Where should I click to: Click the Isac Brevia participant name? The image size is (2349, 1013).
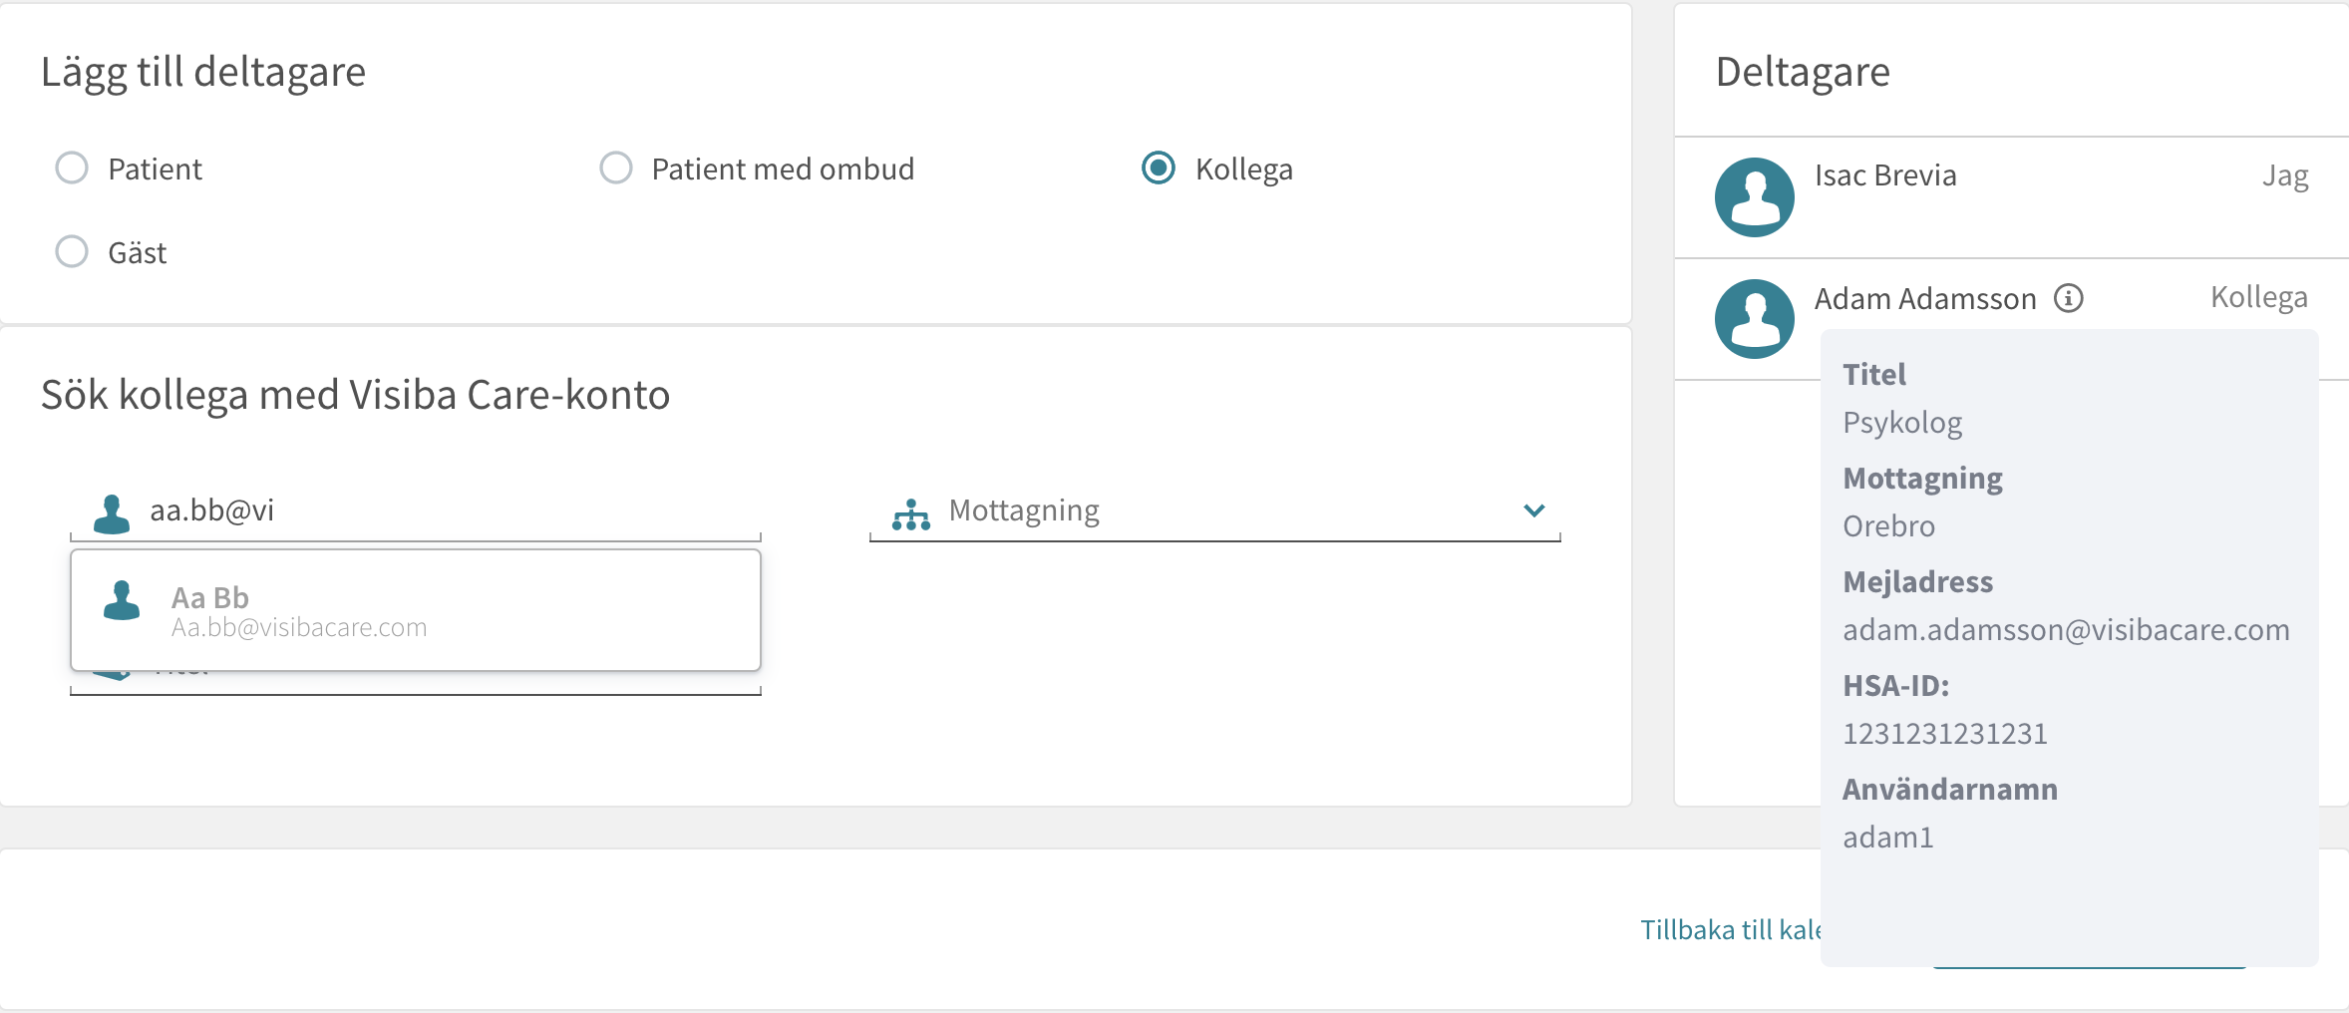(x=1885, y=175)
